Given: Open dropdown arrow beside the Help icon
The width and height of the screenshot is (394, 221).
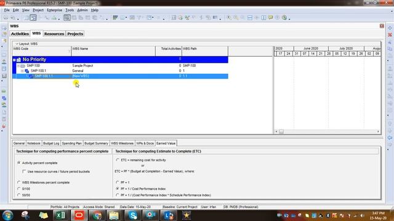Looking at the screenshot, I should [289, 19].
